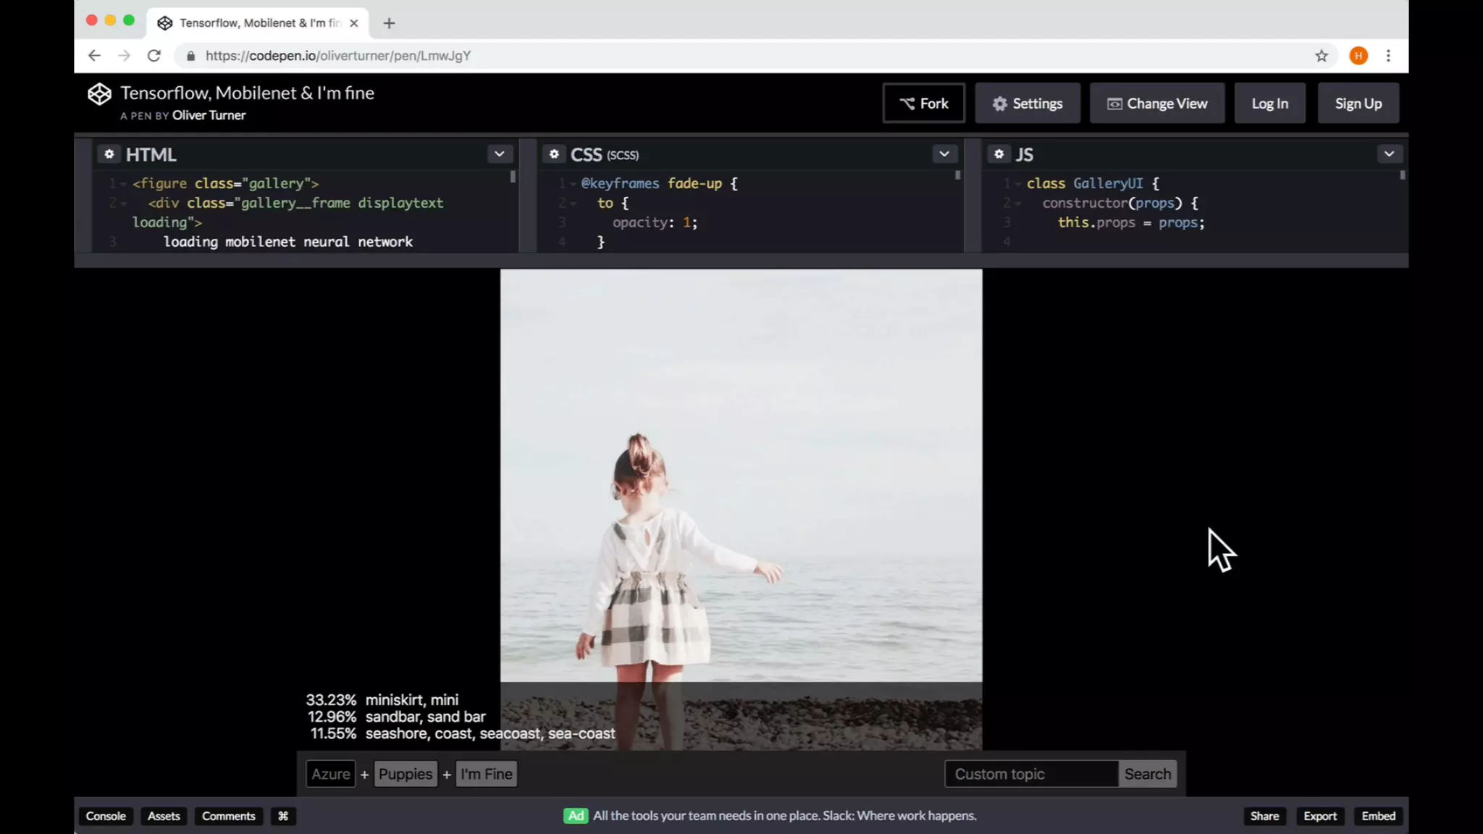Viewport: 1483px width, 834px height.
Task: Bookmark page with star icon
Action: 1322,56
